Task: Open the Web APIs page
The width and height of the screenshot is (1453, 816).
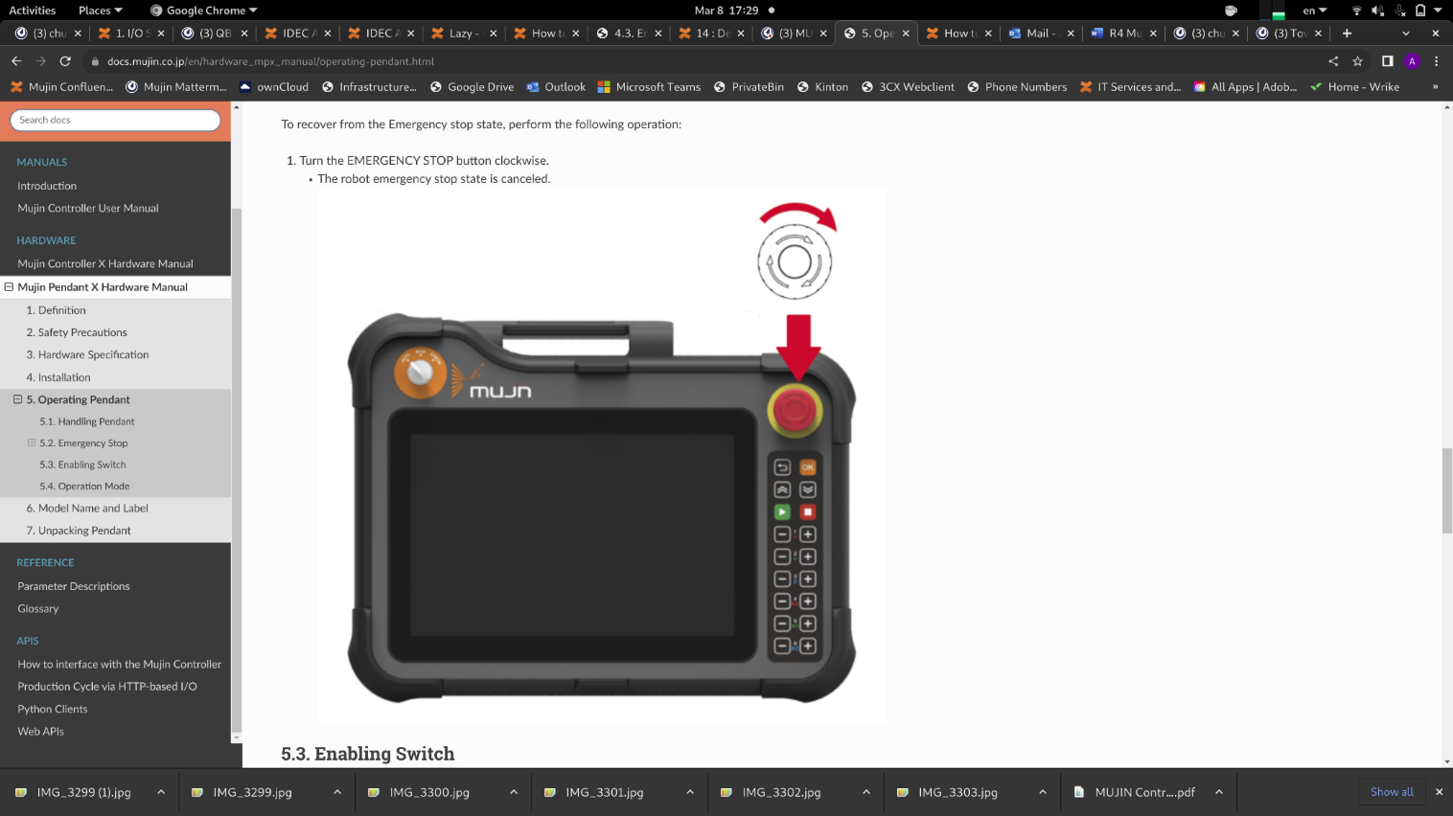Action: [x=41, y=731]
